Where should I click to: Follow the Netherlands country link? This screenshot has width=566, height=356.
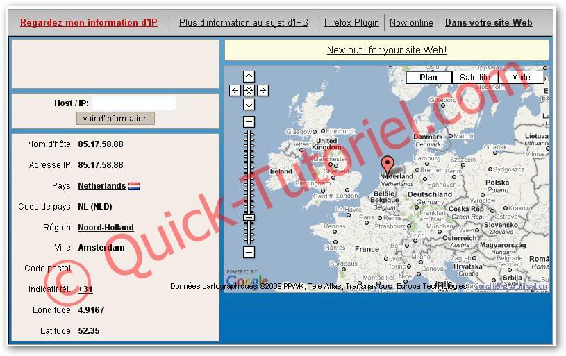pyautogui.click(x=102, y=186)
